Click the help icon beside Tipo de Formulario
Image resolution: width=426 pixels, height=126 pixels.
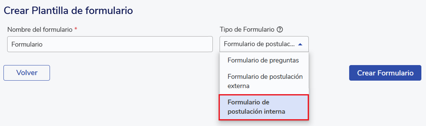[280, 30]
